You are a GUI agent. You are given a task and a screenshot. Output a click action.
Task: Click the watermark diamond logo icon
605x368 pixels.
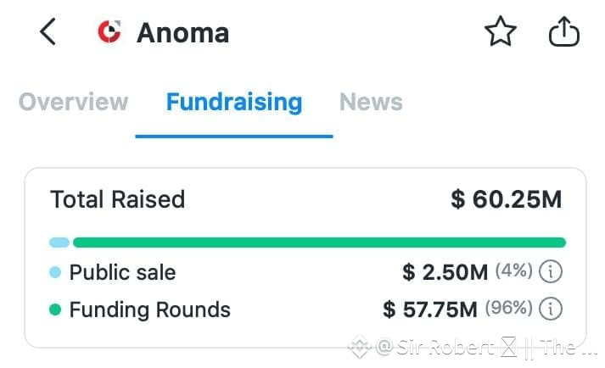pos(360,347)
